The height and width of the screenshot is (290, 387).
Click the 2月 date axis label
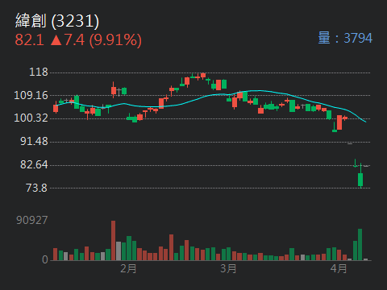(x=128, y=268)
